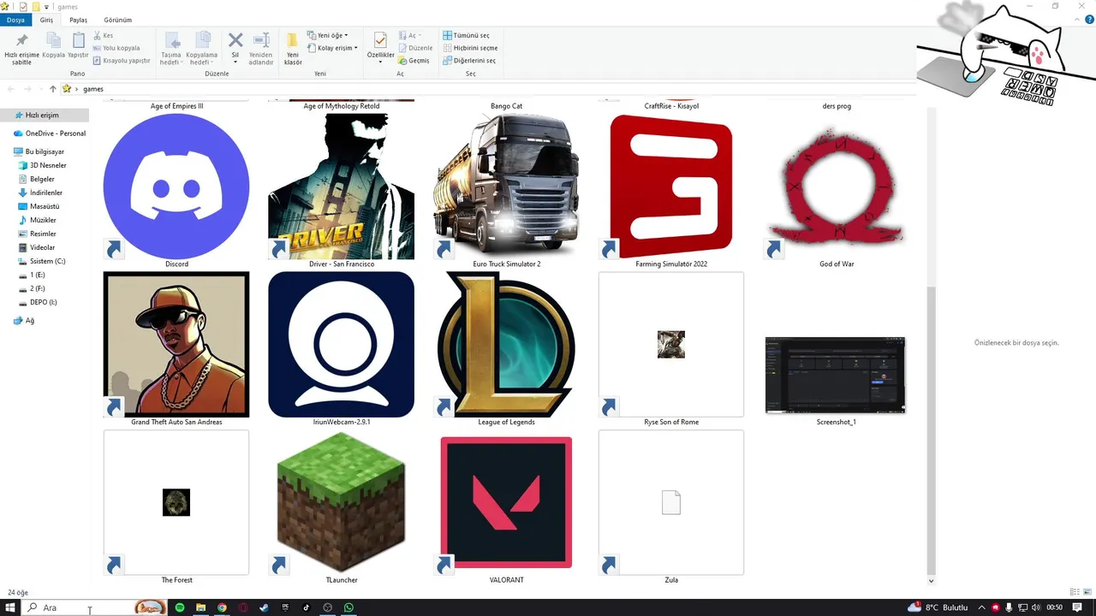Open Kopyalama hedefi dropdown
Viewport: 1096px width, 616px height.
pos(202,50)
